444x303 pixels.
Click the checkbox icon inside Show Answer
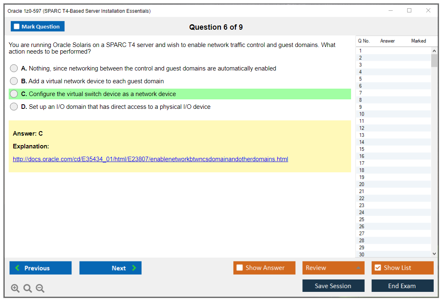240,268
